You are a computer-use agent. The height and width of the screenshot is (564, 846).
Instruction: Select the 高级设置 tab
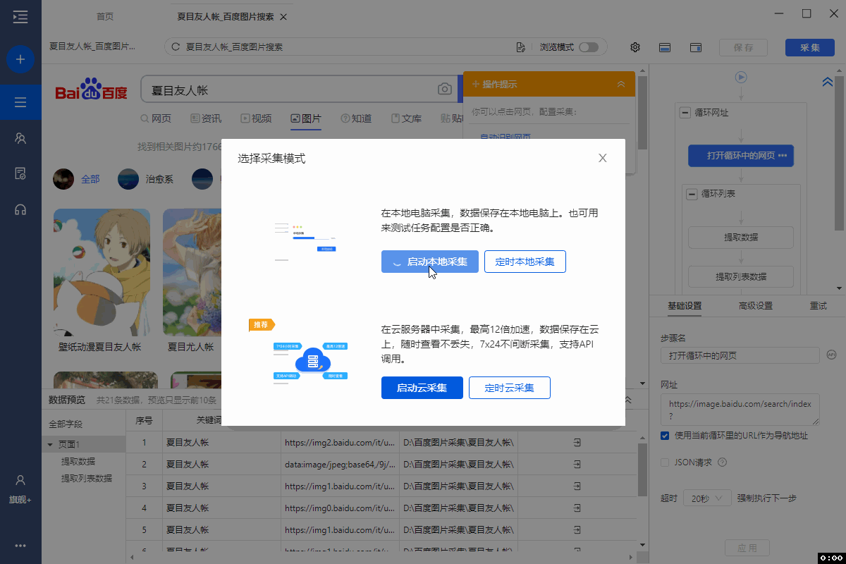coord(756,306)
